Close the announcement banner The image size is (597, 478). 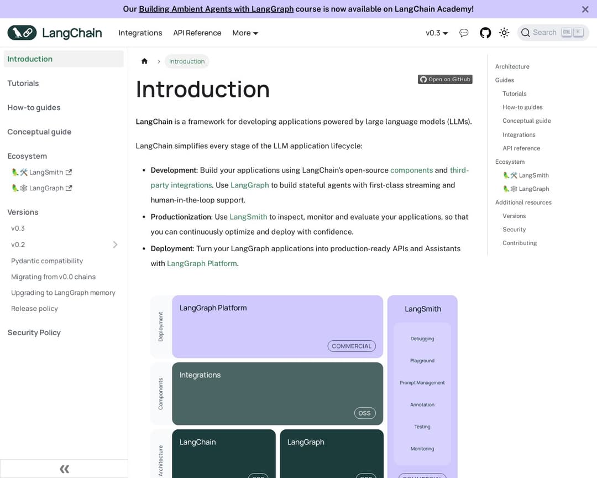point(585,9)
